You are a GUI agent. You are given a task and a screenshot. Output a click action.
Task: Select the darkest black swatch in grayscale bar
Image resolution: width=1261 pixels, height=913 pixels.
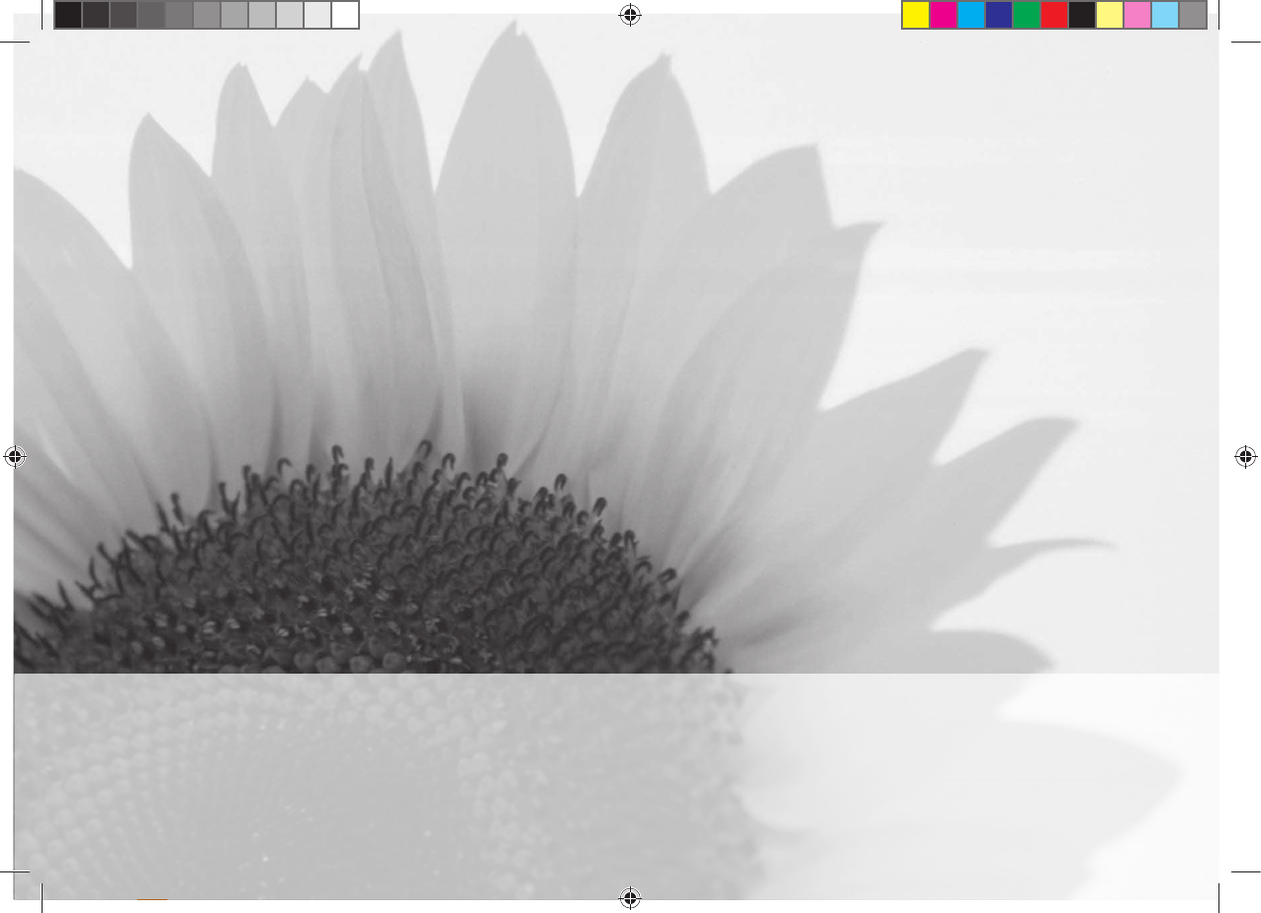(x=68, y=15)
